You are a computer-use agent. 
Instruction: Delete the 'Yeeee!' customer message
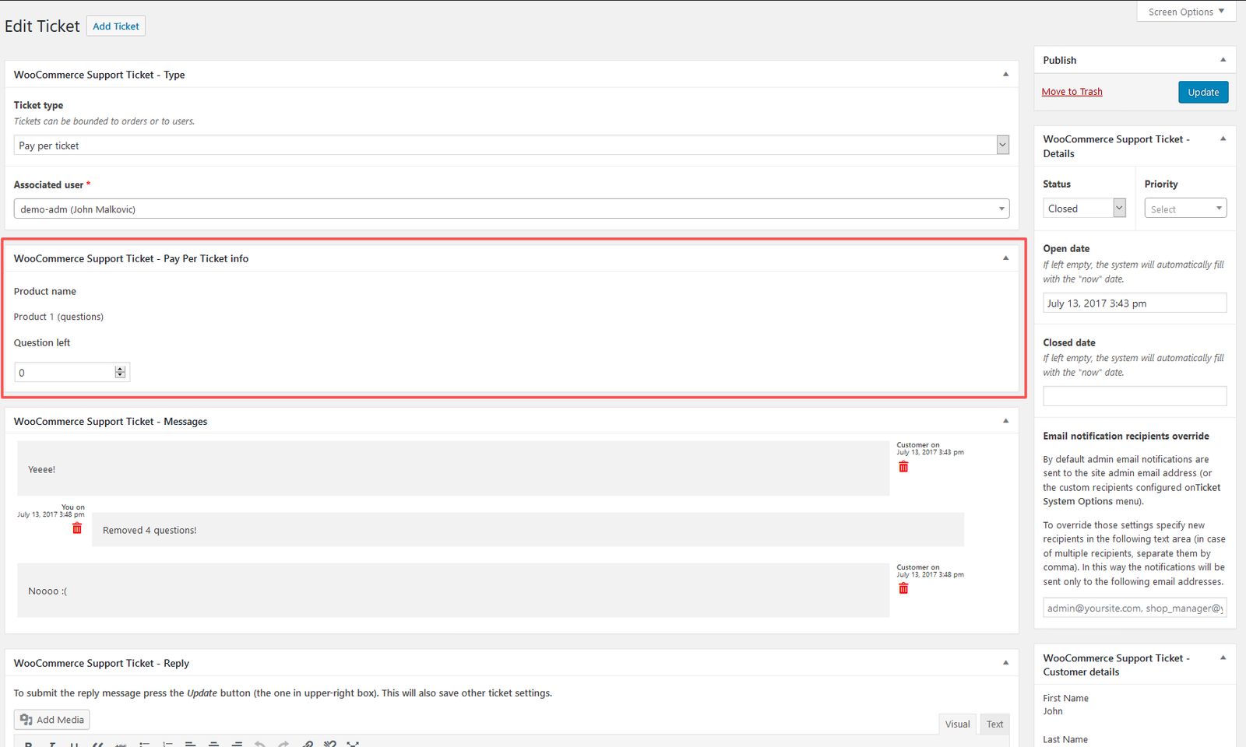[x=903, y=467]
